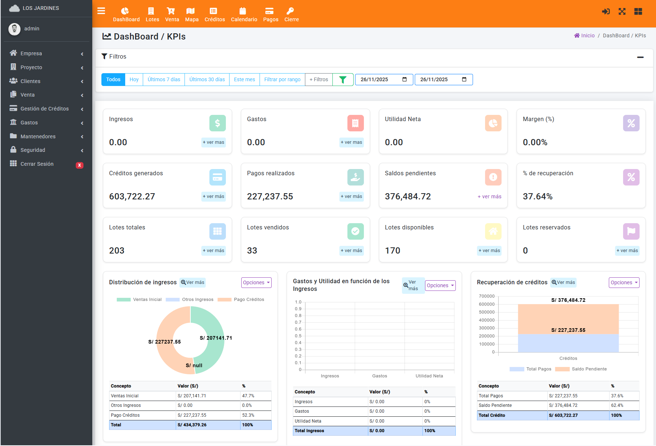Image resolution: width=656 pixels, height=446 pixels.
Task: Click the fullscreen expand icon top right
Action: (x=622, y=11)
